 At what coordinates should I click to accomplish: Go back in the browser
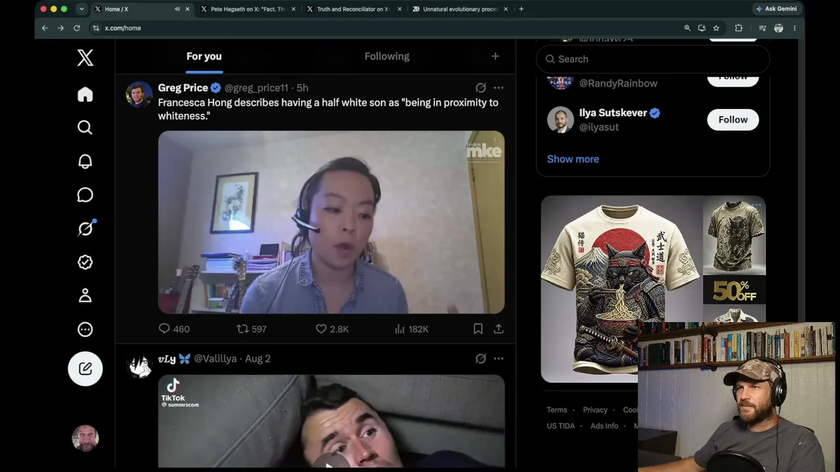click(x=45, y=28)
